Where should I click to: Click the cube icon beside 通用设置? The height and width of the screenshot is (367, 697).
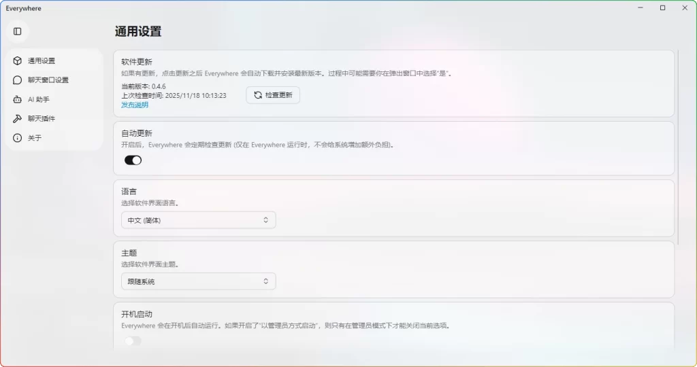pyautogui.click(x=17, y=60)
